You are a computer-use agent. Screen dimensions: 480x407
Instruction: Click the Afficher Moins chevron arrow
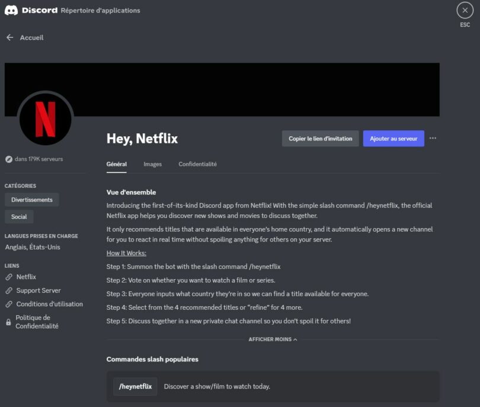(295, 339)
